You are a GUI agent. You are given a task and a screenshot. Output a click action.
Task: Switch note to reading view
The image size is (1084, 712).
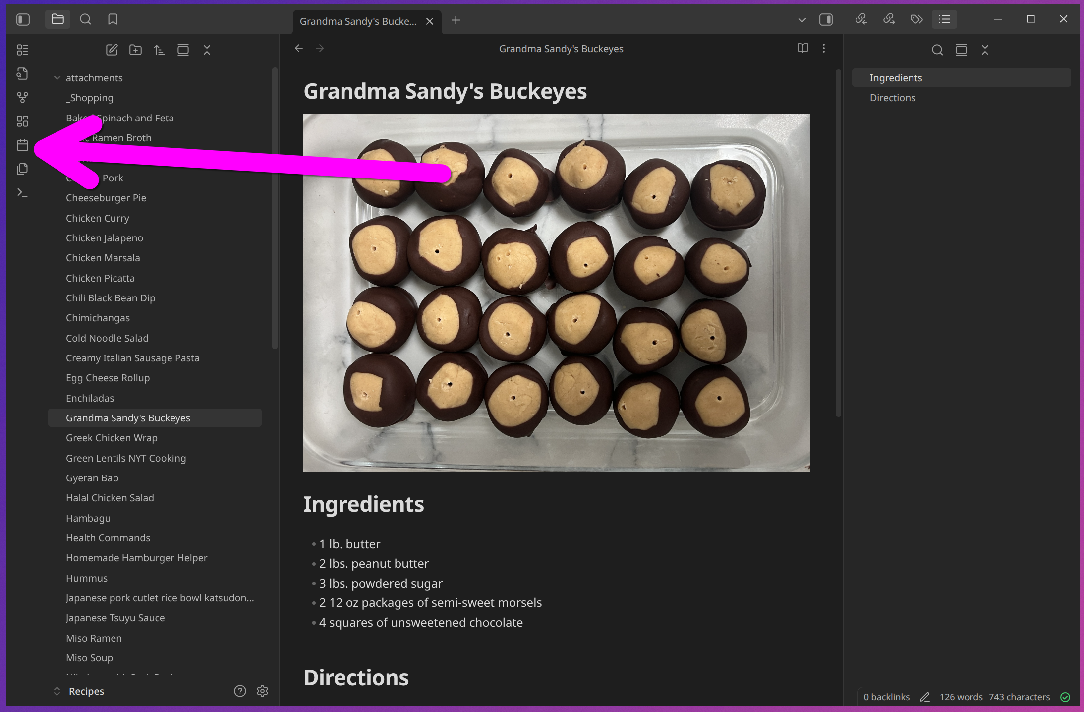802,48
